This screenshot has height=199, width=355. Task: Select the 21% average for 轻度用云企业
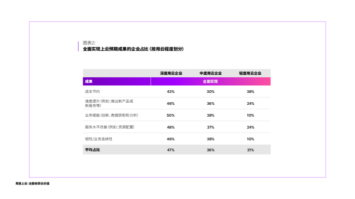(x=250, y=150)
